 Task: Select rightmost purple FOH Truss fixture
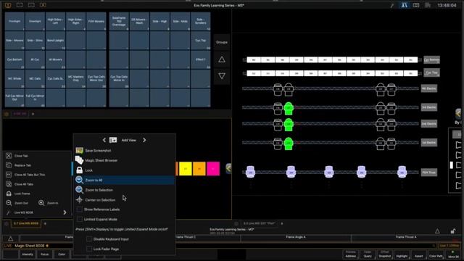coord(402,172)
